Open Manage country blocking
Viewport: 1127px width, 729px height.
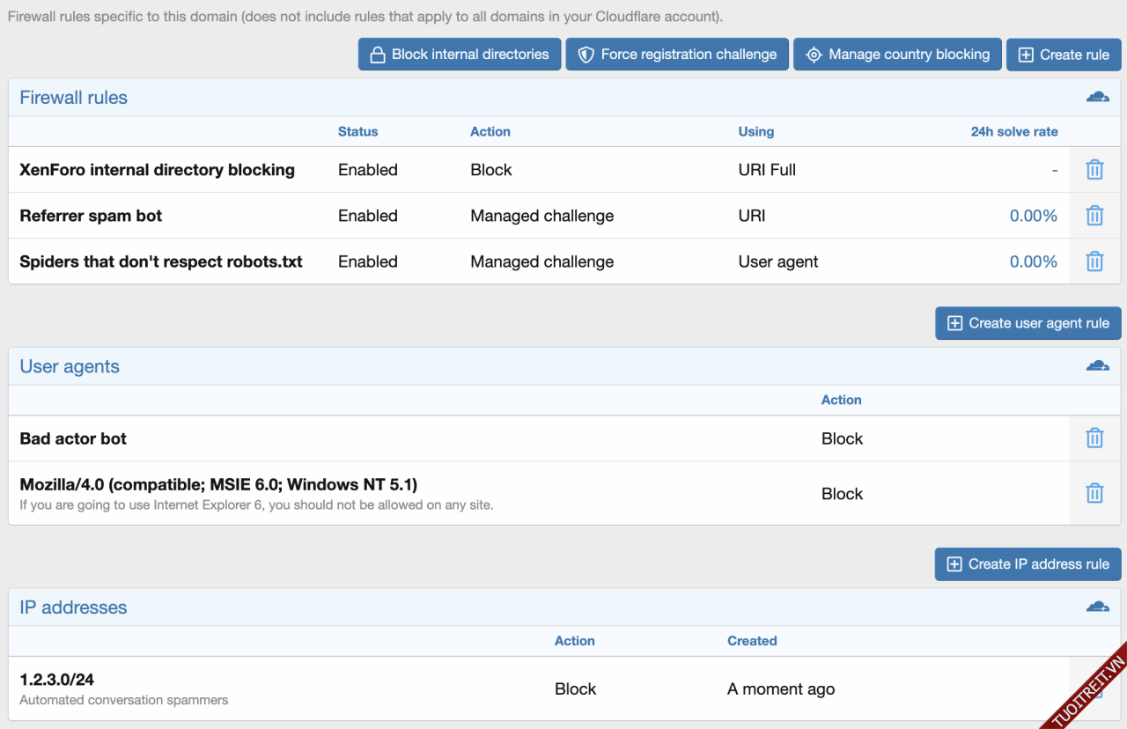coord(897,55)
